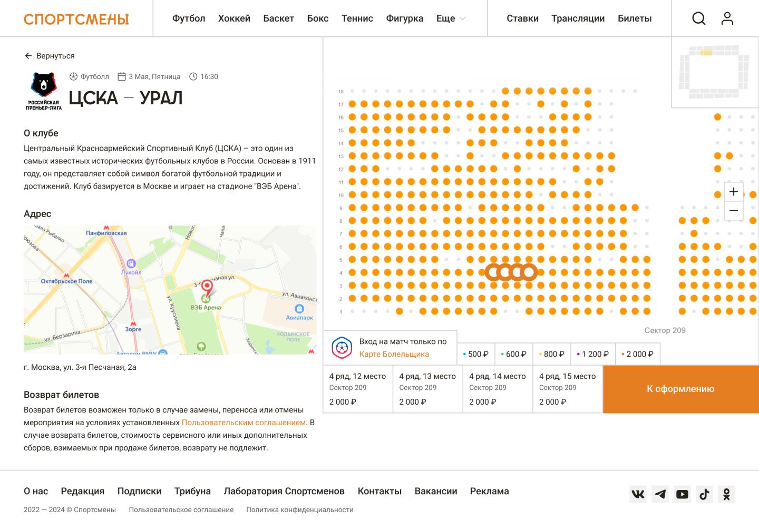Open the VK social page
This screenshot has width=759, height=530.
tap(638, 494)
